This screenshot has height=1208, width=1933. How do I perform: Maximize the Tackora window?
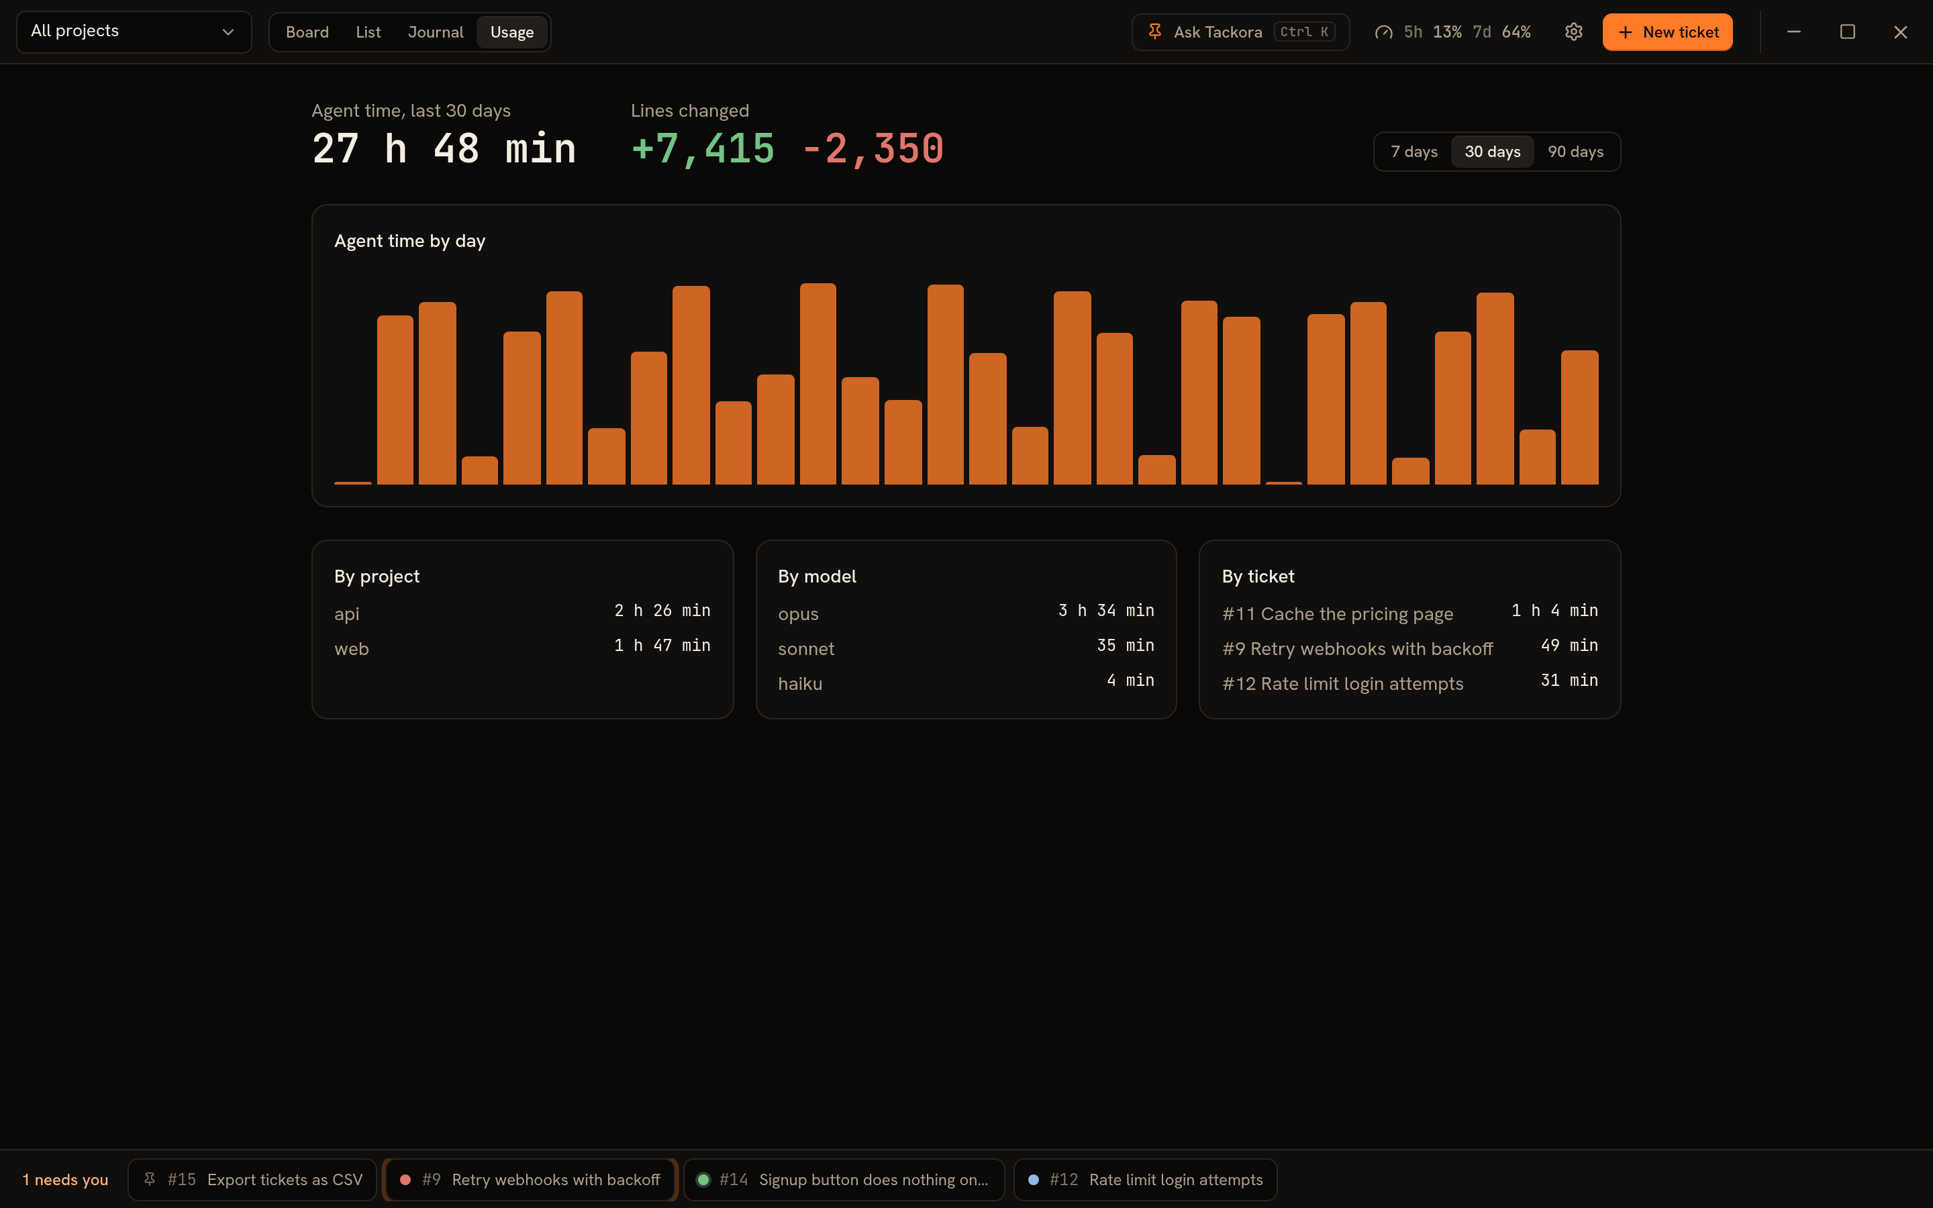1846,32
